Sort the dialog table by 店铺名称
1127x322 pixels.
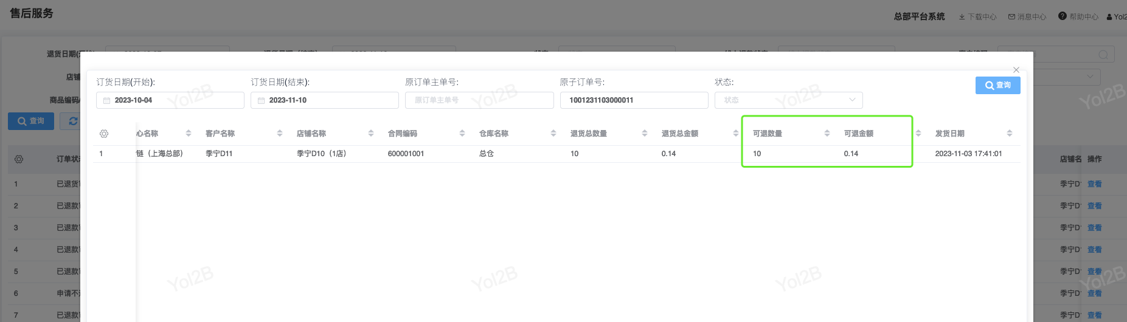click(x=371, y=134)
